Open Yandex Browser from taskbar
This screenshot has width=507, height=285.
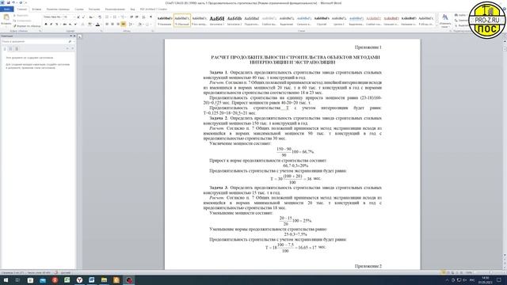click(79, 279)
